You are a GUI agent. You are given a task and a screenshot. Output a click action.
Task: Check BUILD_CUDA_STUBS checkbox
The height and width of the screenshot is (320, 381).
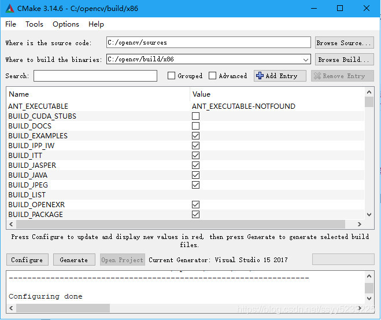pos(195,116)
